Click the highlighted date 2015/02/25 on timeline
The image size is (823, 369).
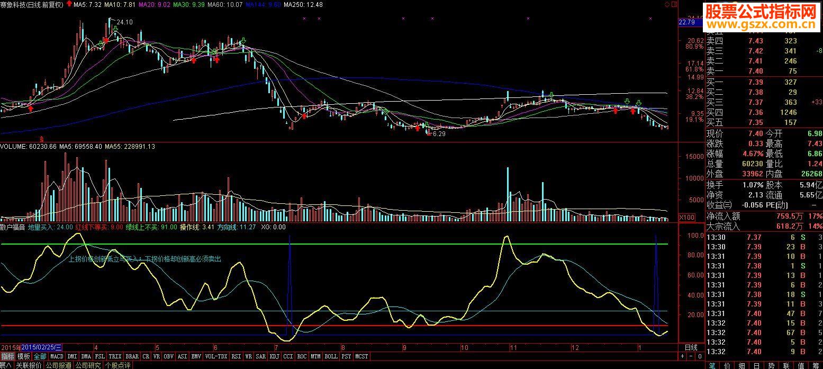pyautogui.click(x=41, y=347)
